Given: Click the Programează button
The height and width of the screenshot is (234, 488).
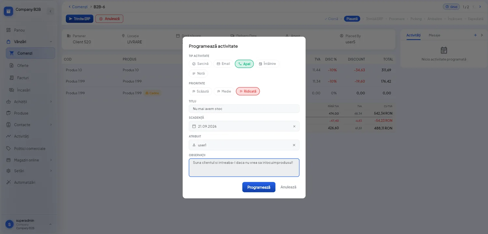Looking at the screenshot, I should 259,187.
